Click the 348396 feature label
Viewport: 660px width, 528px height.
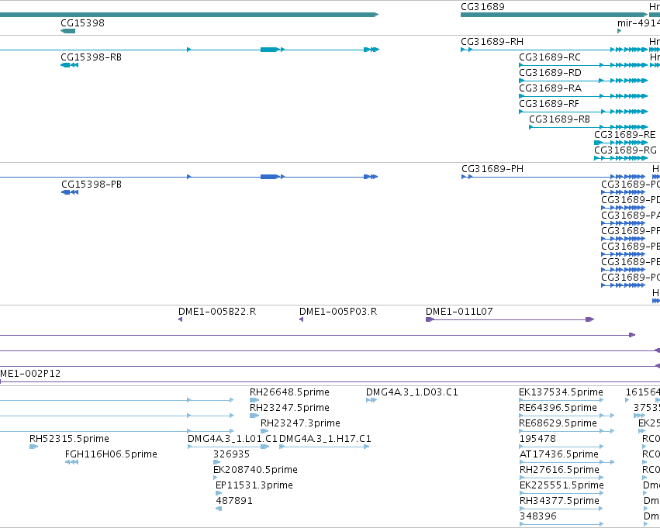[538, 516]
